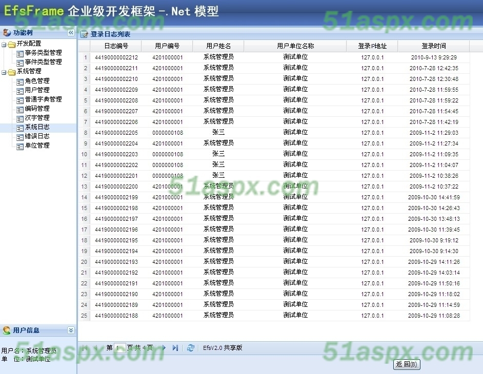
Task: Sort by 用户单位名称 column header
Action: pos(295,46)
